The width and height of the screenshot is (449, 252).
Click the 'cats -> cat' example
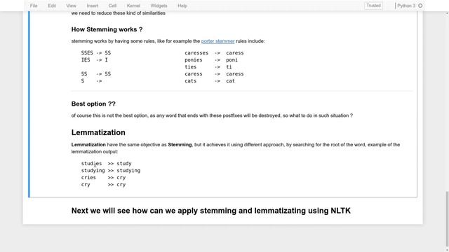pyautogui.click(x=210, y=81)
